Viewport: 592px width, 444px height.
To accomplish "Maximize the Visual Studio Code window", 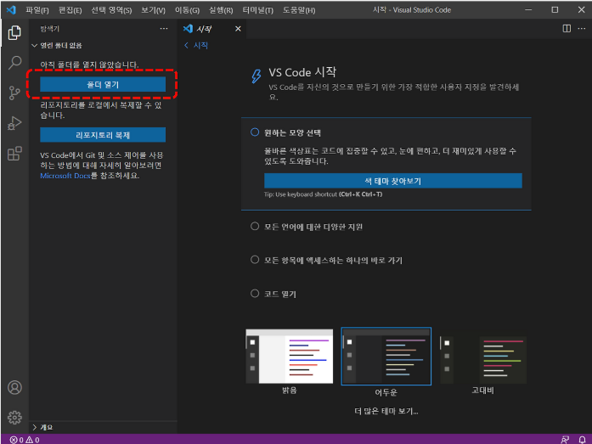I will coord(555,10).
